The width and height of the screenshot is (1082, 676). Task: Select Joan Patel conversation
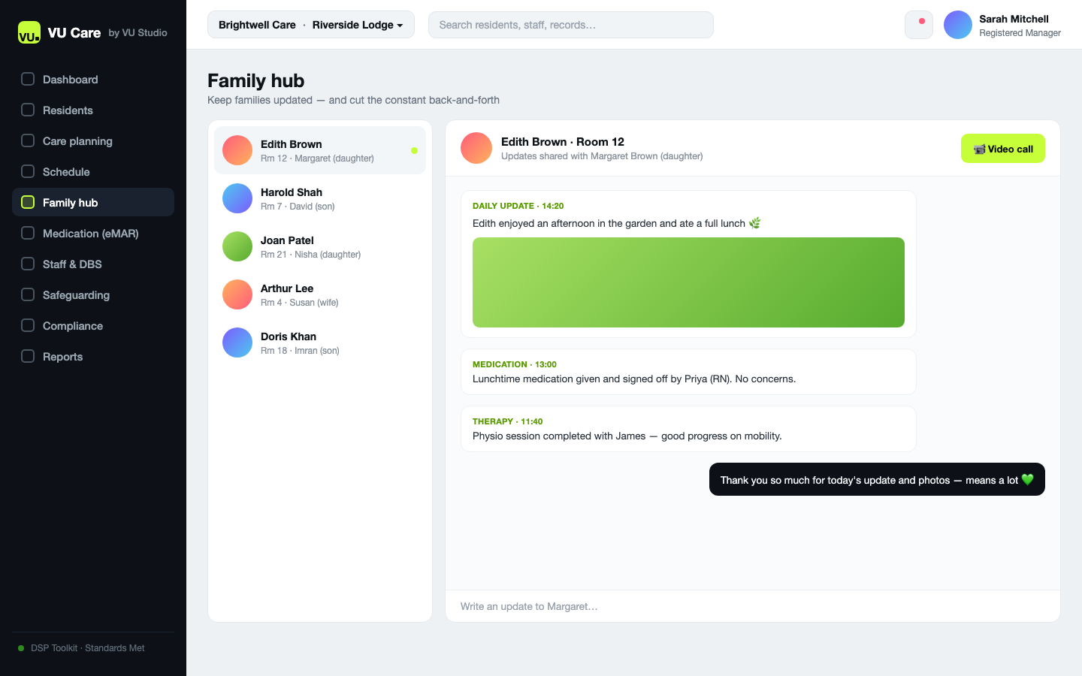(x=320, y=246)
